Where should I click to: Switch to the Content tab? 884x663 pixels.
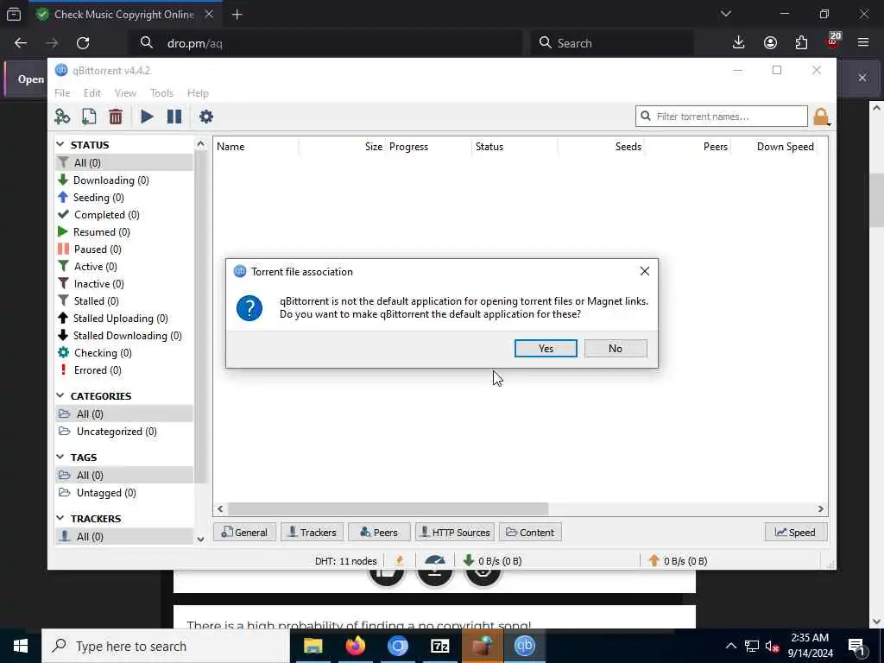tap(530, 532)
